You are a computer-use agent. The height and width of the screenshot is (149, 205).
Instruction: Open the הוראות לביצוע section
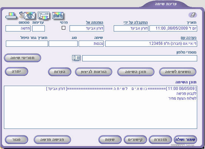tap(94, 72)
